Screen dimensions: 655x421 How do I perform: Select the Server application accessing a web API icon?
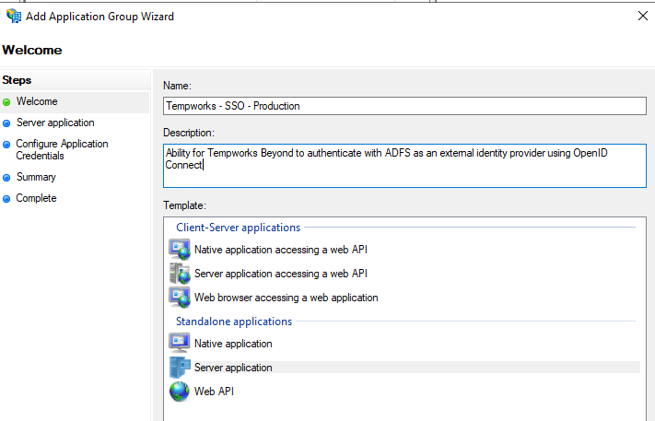(180, 274)
